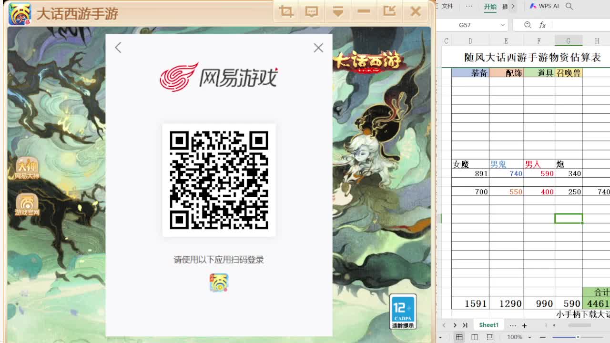
Task: Select the 开始 ribbon tab
Action: [491, 6]
